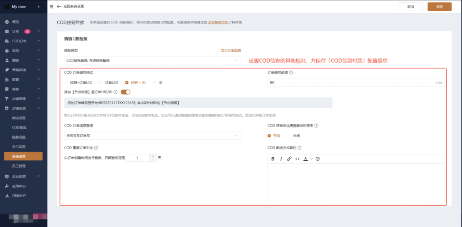Open the text color picker in editor
Viewport: 462px width, 227px height.
point(308,159)
